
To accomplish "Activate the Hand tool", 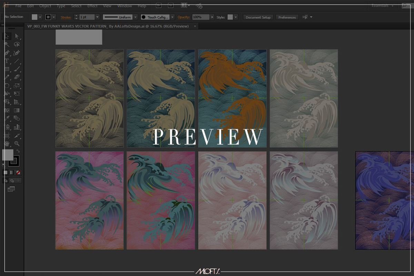I will (x=7, y=144).
